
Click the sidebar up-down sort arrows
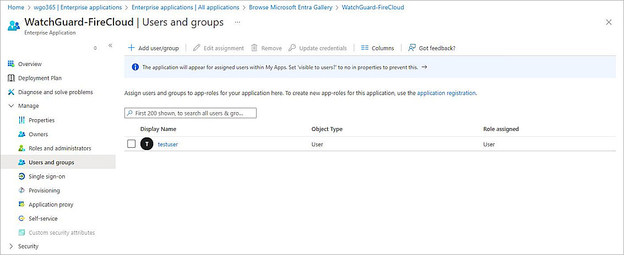click(95, 48)
